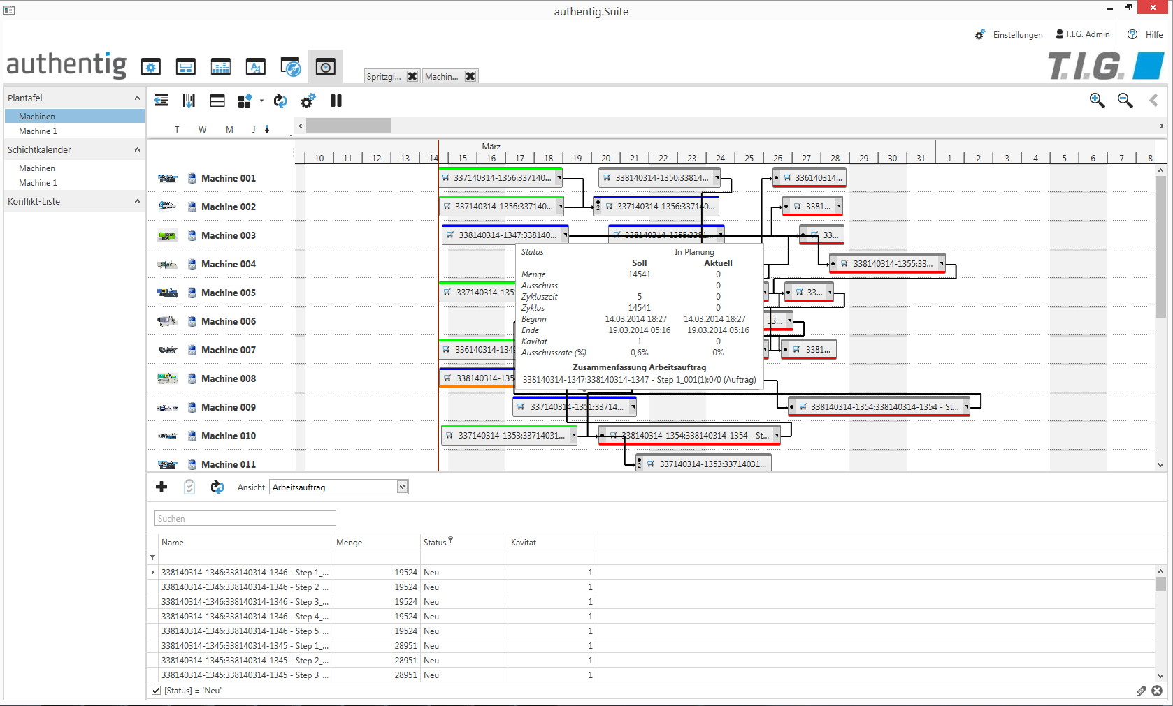Viewport: 1173px width, 706px height.
Task: Open the Status column filter icon
Action: point(451,540)
